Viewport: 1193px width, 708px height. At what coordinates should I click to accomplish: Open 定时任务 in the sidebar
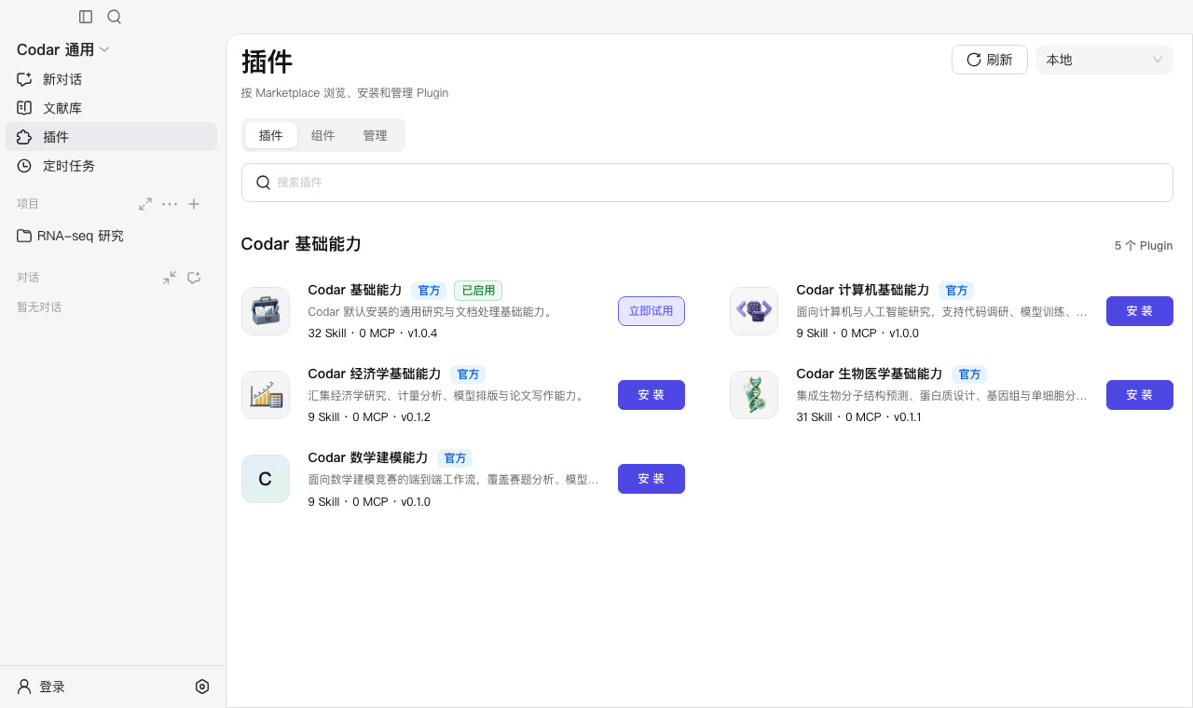point(111,166)
